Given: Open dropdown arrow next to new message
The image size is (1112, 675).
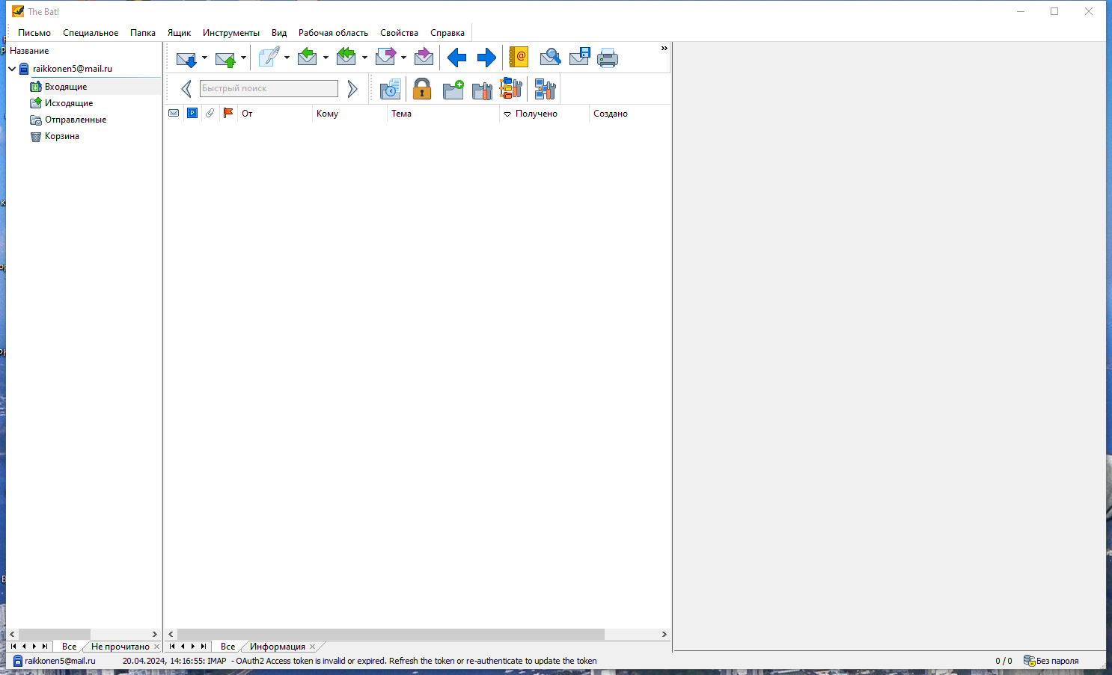Looking at the screenshot, I should tap(287, 58).
